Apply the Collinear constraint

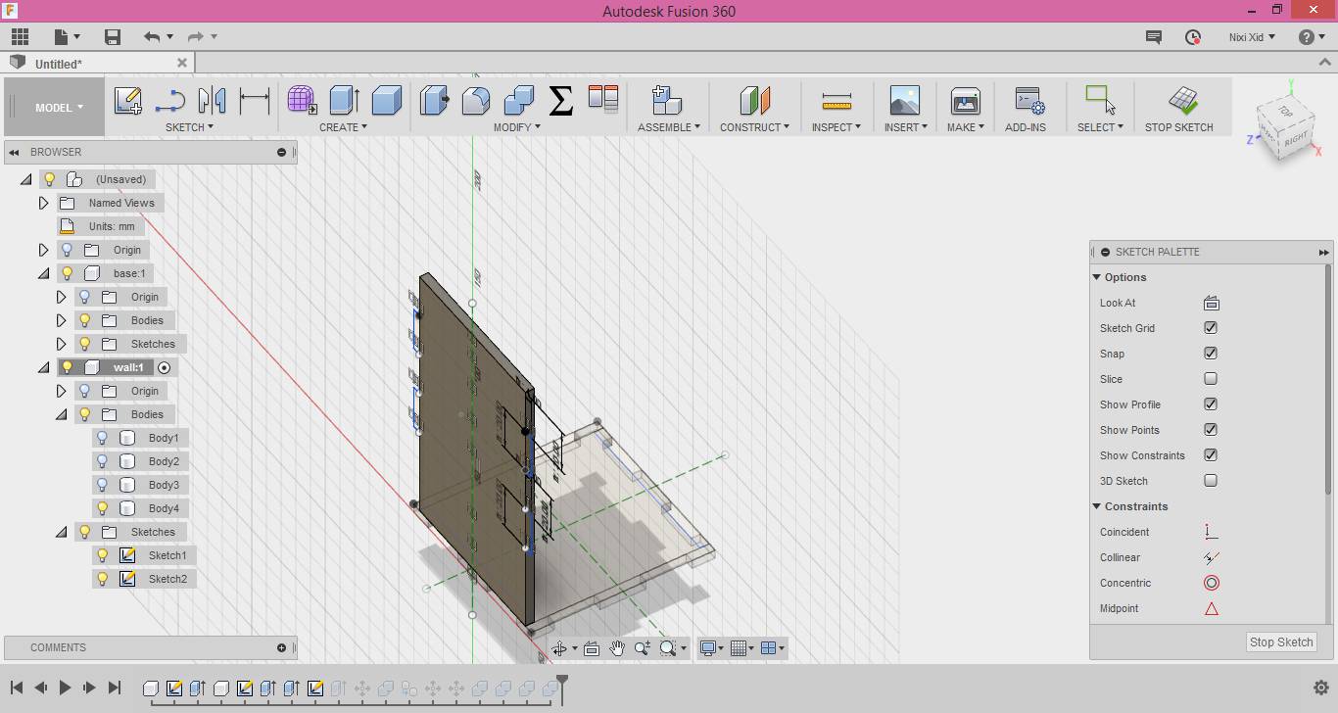(x=1212, y=557)
